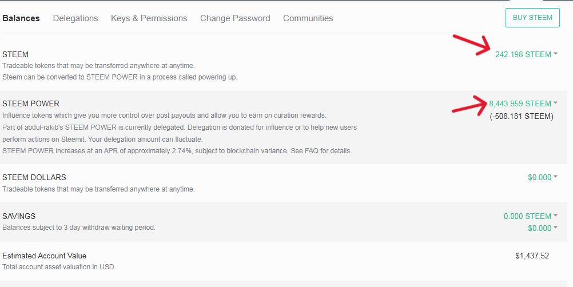Expand the 8,443.959 STEEM power dropdown arrow
Screen dimensions: 573x287
point(555,103)
